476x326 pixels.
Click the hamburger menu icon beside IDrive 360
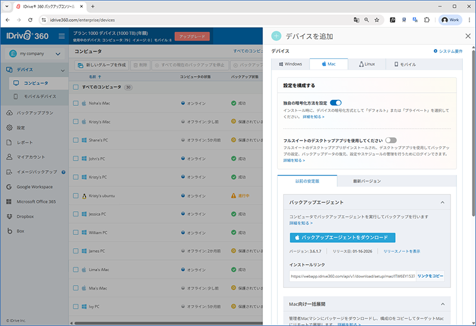[x=61, y=36]
